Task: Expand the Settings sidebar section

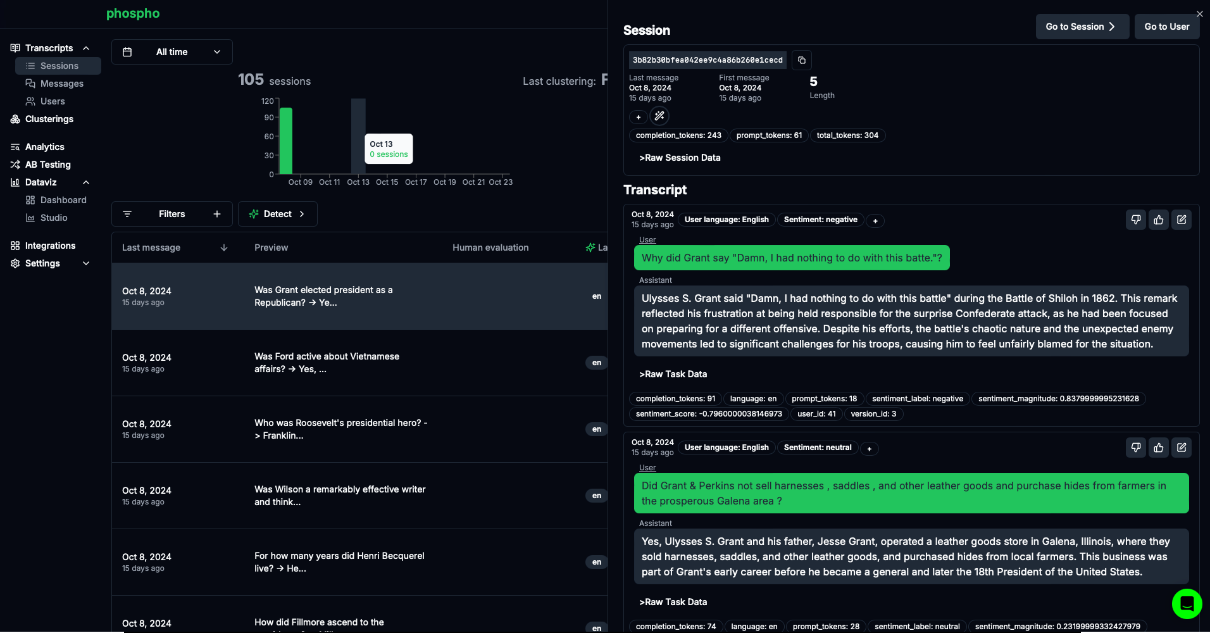Action: (86, 263)
